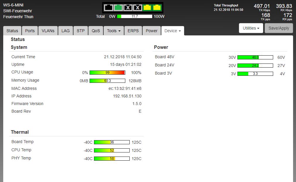The height and width of the screenshot is (182, 296).
Task: Open the VLANs tab
Action: (x=48, y=31)
